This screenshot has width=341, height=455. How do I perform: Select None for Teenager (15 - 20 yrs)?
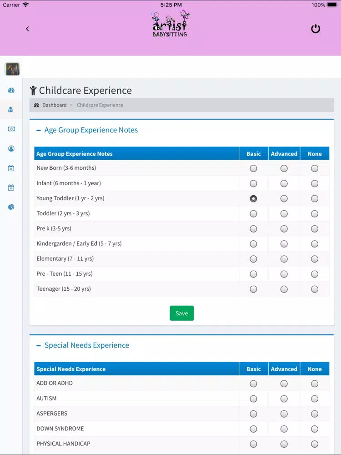315,289
